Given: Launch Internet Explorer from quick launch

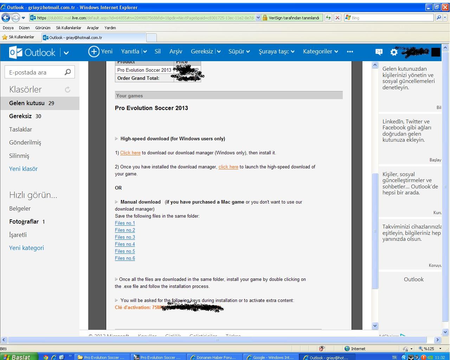Looking at the screenshot, I should 54,357.
